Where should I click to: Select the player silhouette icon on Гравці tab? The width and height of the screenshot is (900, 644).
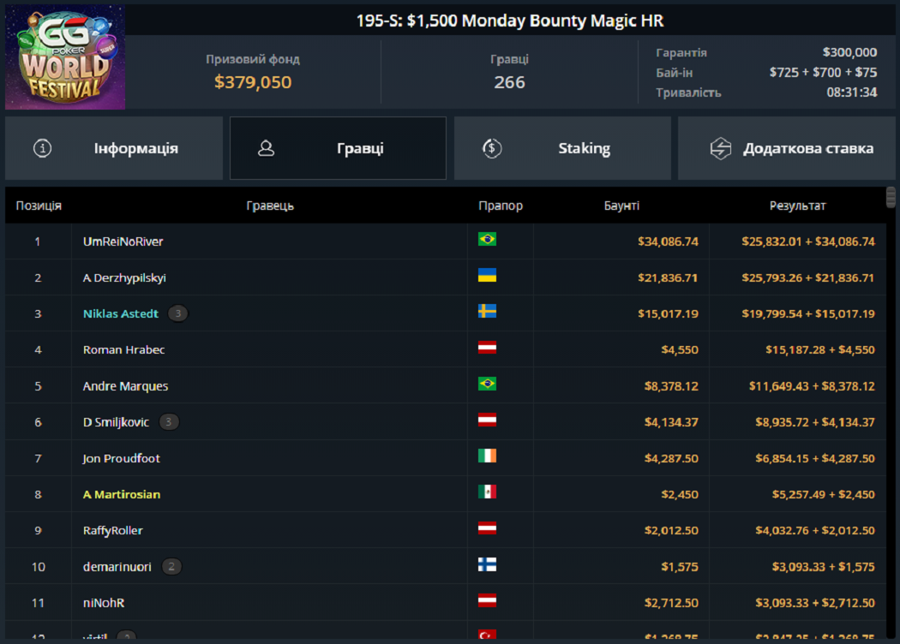coord(267,147)
